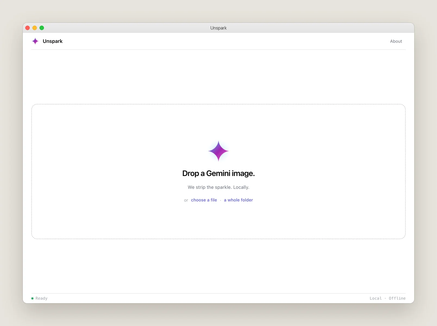Click the Unspark app name in header
The image size is (437, 326).
[x=53, y=41]
